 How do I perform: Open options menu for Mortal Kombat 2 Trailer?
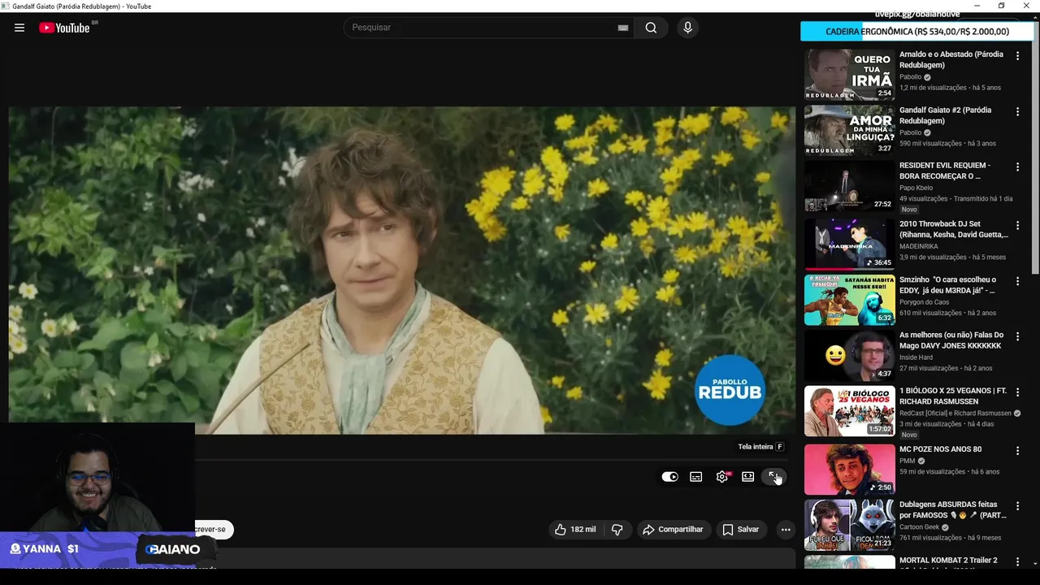pyautogui.click(x=1017, y=561)
